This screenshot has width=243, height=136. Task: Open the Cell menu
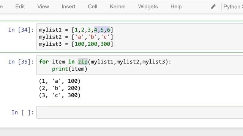[x=93, y=7]
